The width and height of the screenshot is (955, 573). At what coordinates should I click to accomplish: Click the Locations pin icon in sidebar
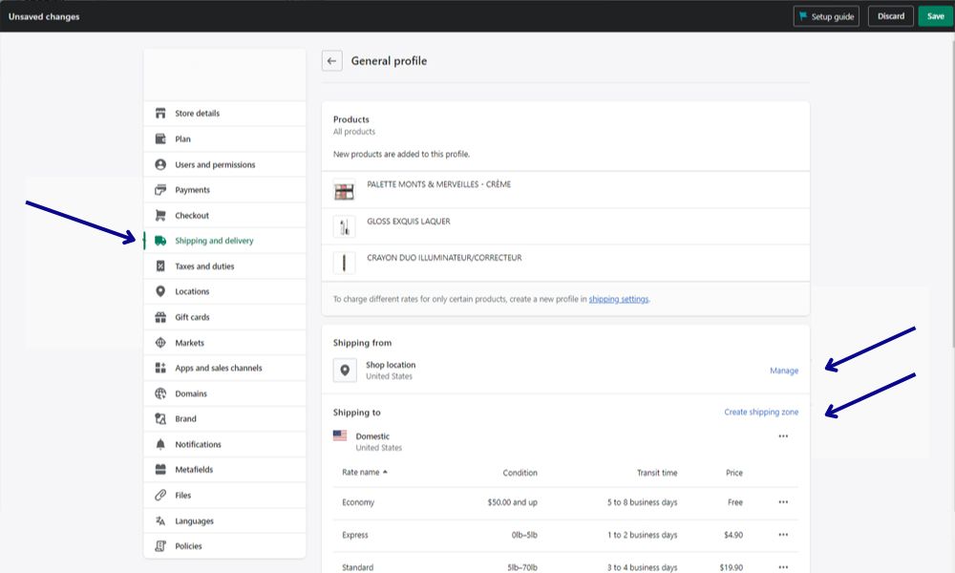[160, 291]
